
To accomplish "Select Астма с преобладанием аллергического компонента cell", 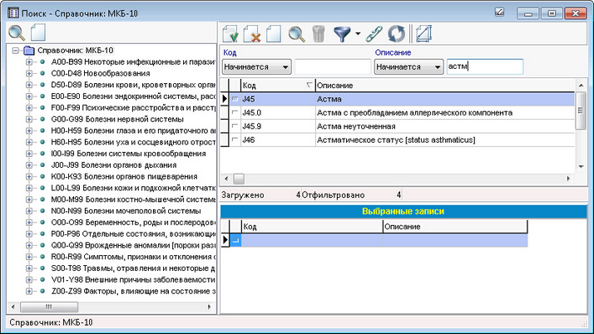I will [445, 113].
